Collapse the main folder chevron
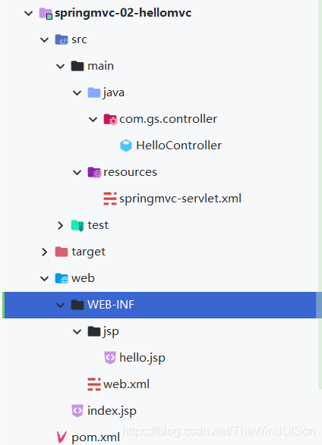 (x=61, y=67)
